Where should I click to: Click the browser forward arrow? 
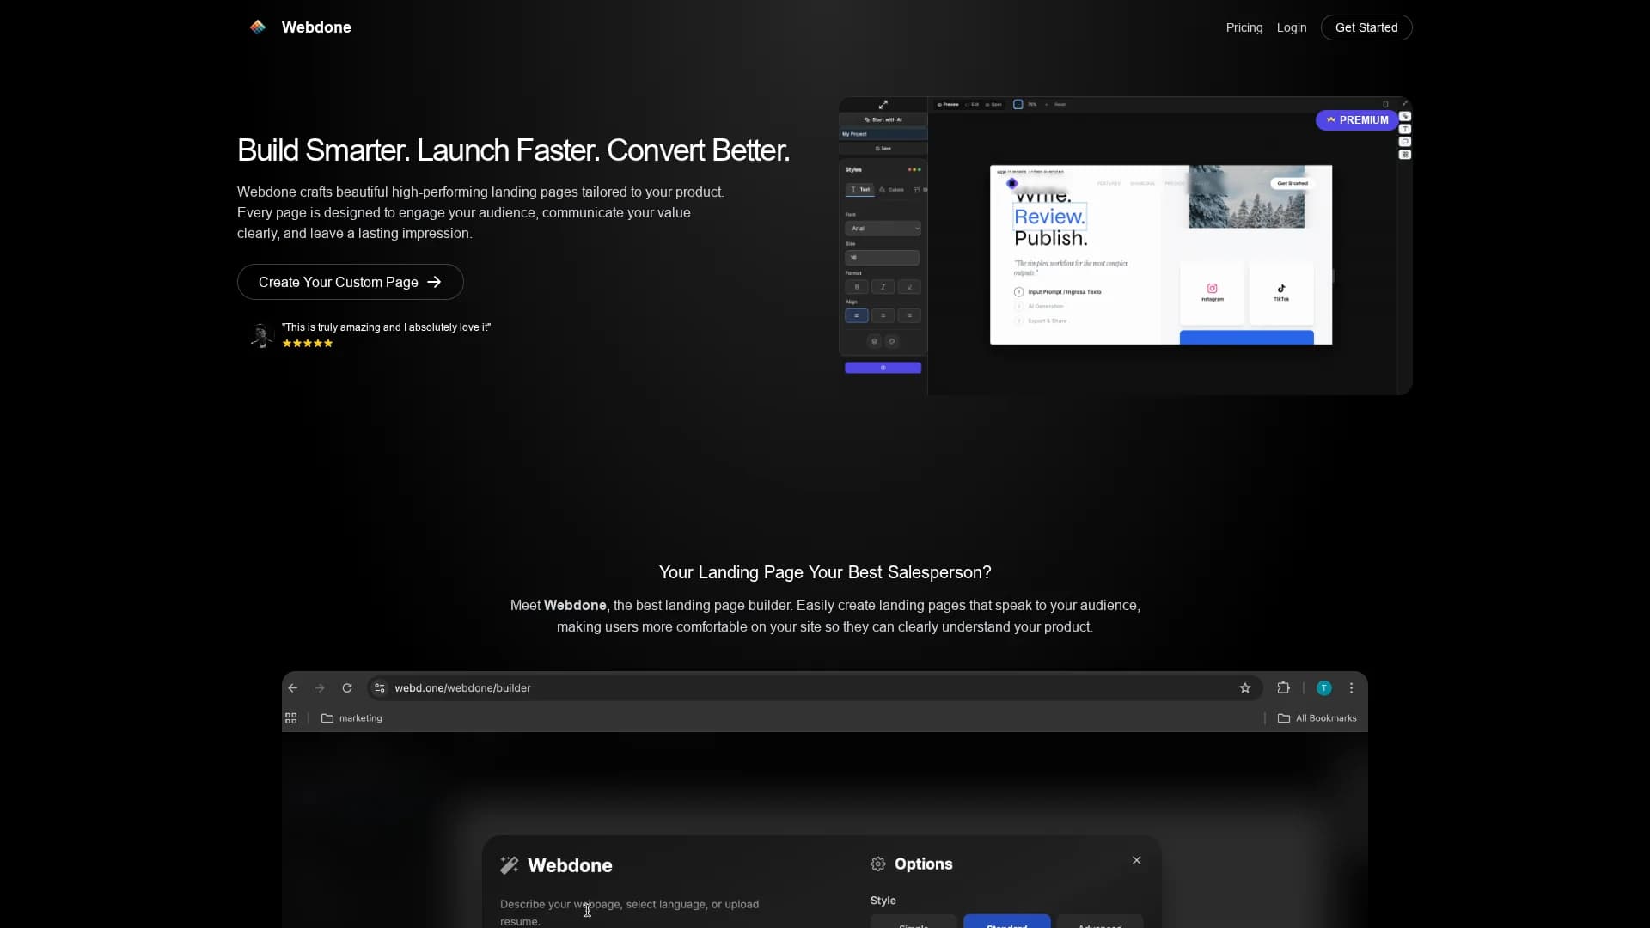pyautogui.click(x=320, y=688)
